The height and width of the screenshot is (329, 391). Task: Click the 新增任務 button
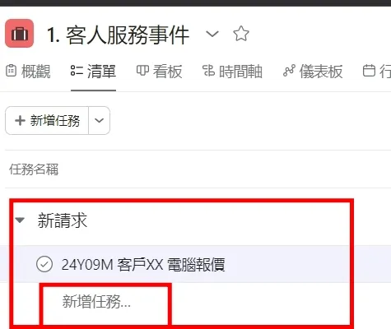pyautogui.click(x=47, y=121)
